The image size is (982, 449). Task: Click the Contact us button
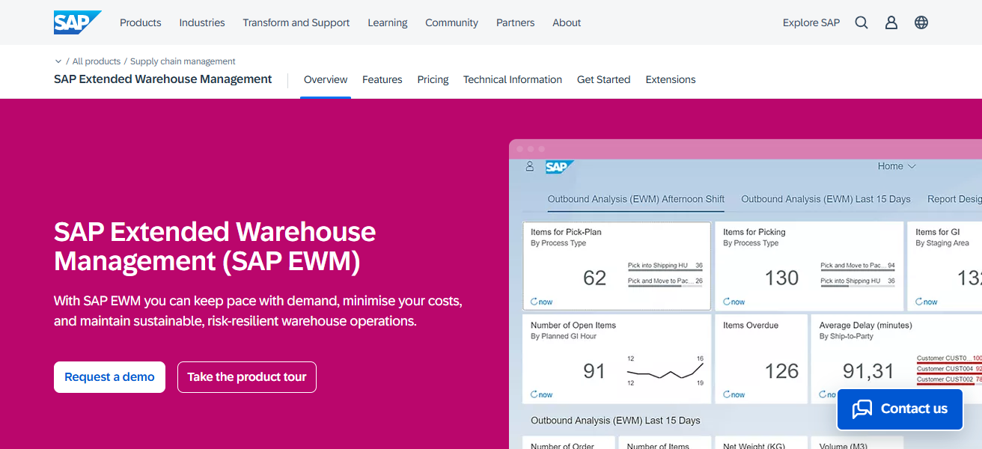900,409
